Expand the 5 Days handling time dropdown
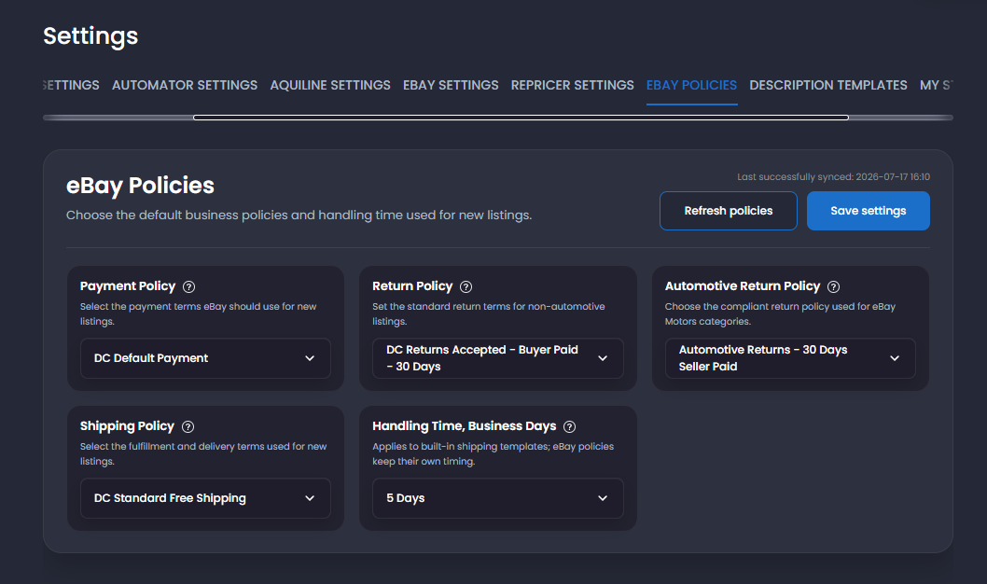Viewport: 987px width, 584px height. point(498,498)
